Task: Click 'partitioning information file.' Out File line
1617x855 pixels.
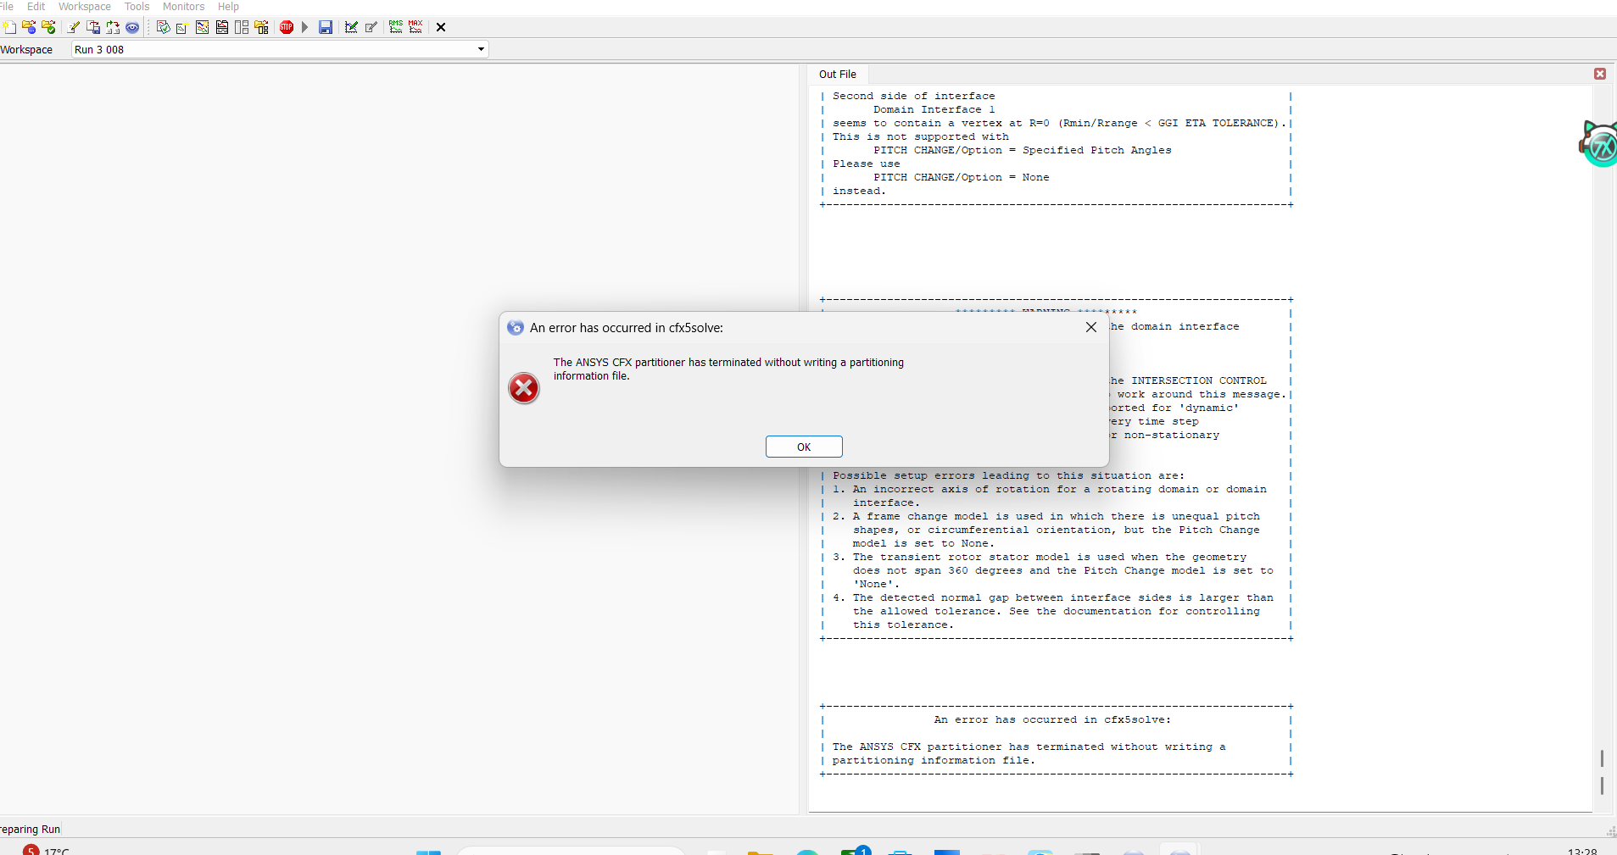Action: click(934, 760)
